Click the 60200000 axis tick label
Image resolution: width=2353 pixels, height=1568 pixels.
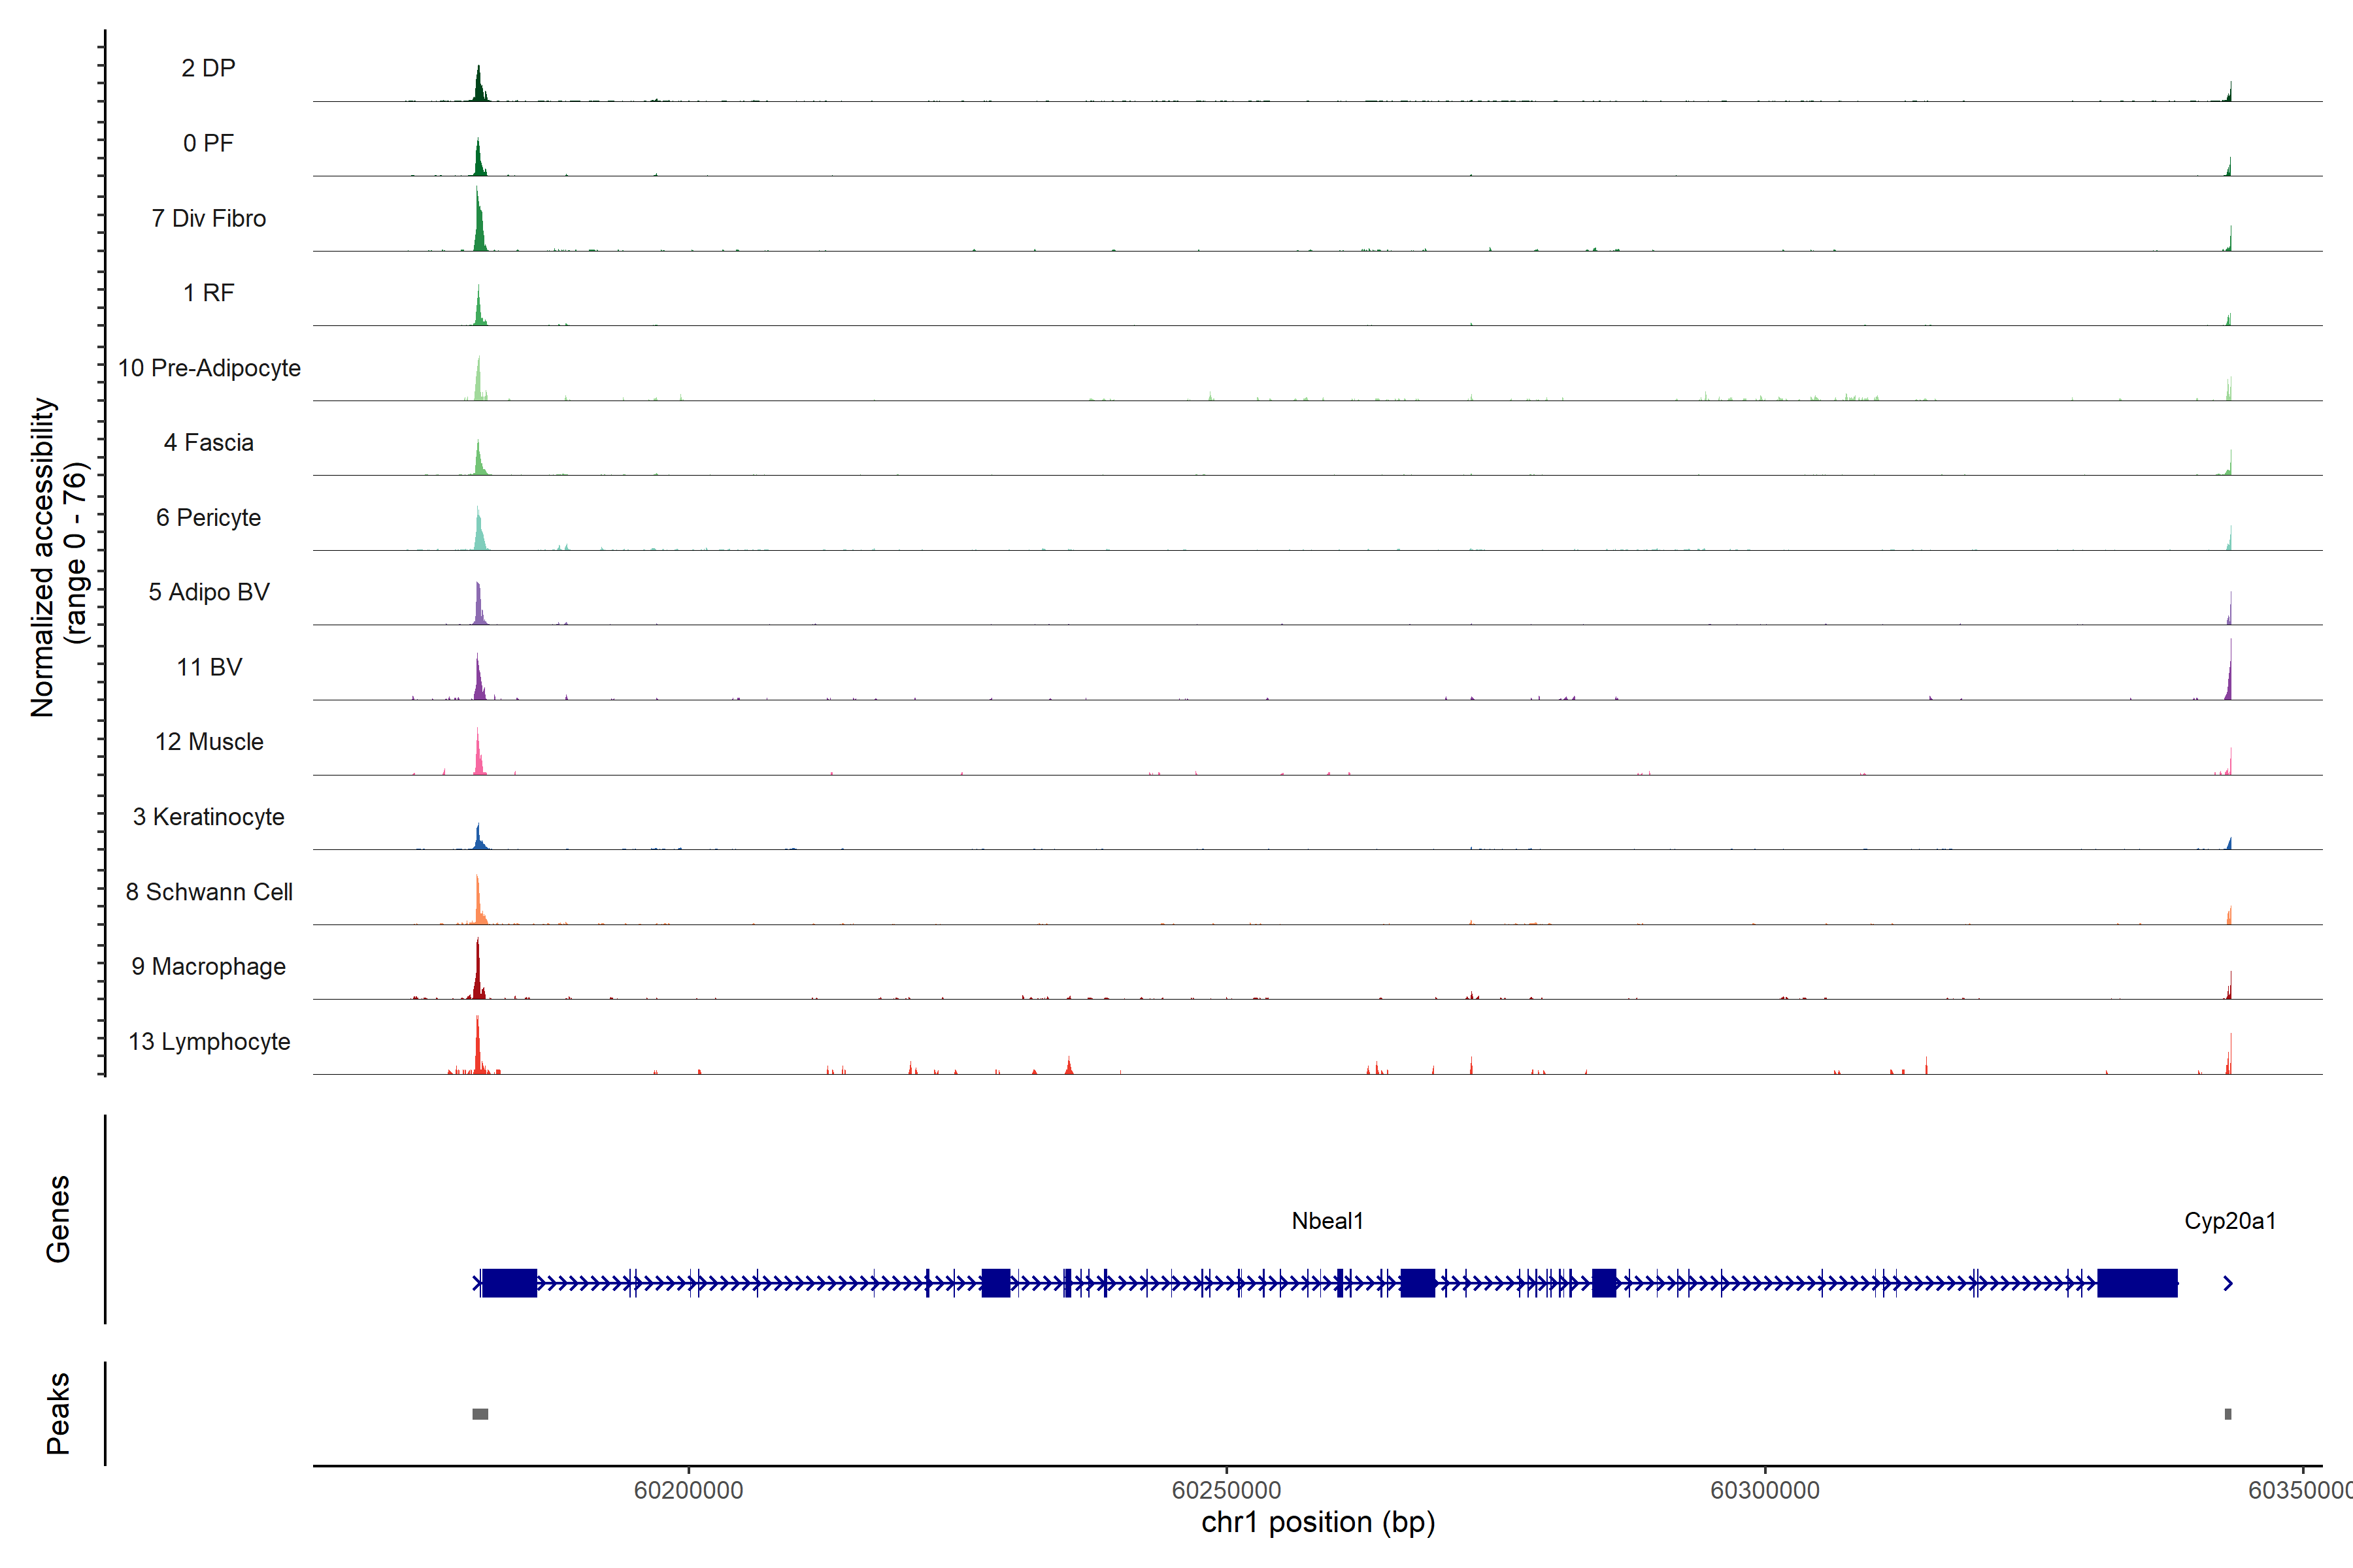tap(688, 1490)
